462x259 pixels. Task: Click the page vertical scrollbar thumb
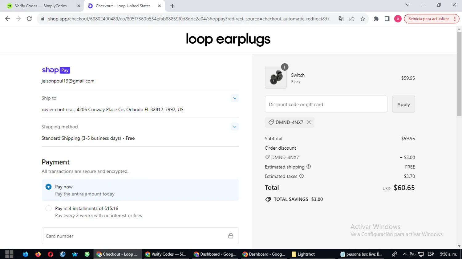click(x=459, y=74)
